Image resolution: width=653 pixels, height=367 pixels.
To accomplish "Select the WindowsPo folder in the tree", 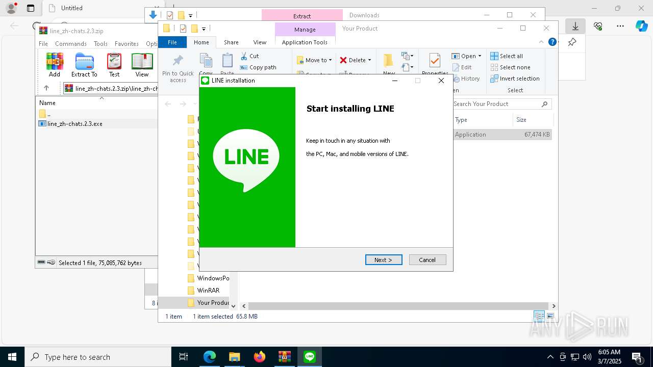I will point(208,278).
